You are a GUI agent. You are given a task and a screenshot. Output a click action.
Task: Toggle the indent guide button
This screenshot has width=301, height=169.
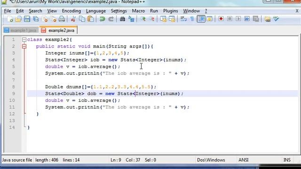point(201,19)
